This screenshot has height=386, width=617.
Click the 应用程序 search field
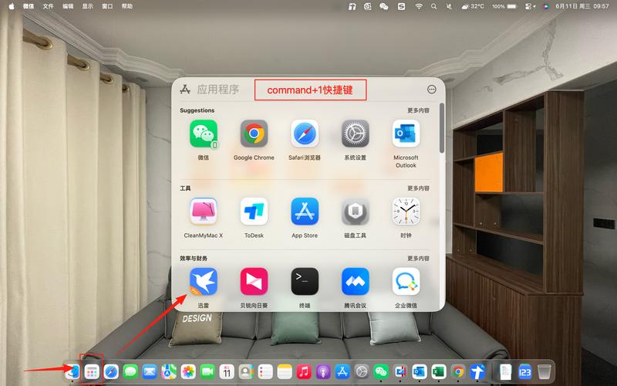pos(218,90)
